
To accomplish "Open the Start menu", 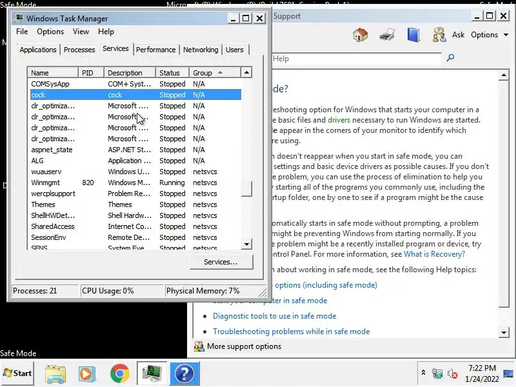I will [17, 373].
